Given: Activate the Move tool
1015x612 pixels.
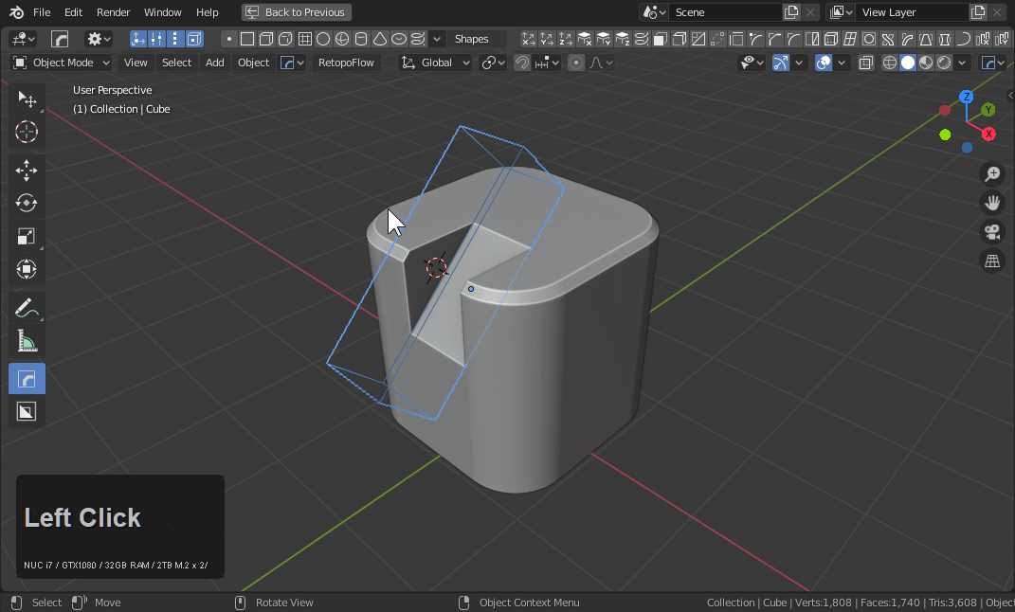Looking at the screenshot, I should (x=27, y=171).
